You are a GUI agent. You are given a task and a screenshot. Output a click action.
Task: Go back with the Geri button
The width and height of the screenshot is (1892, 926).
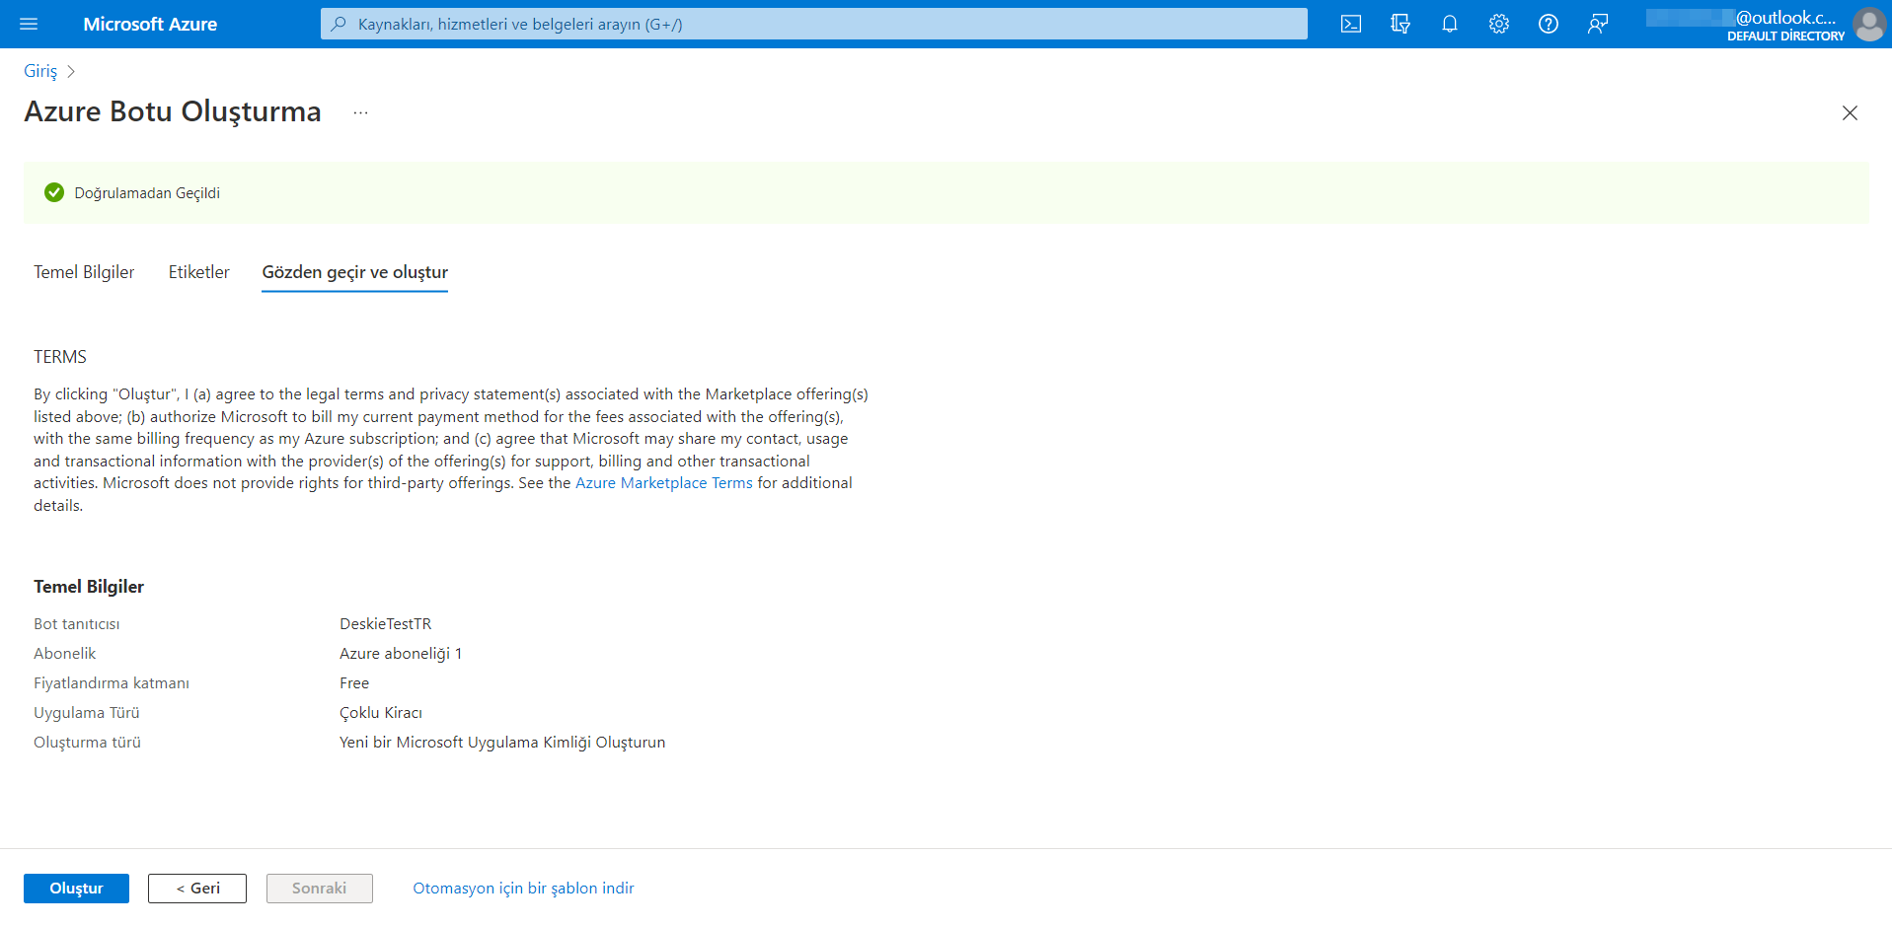click(x=197, y=889)
